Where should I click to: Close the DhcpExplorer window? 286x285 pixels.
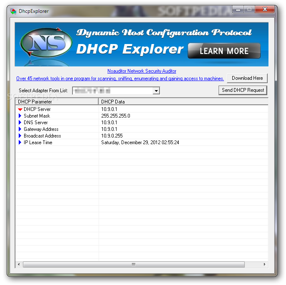pos(265,9)
